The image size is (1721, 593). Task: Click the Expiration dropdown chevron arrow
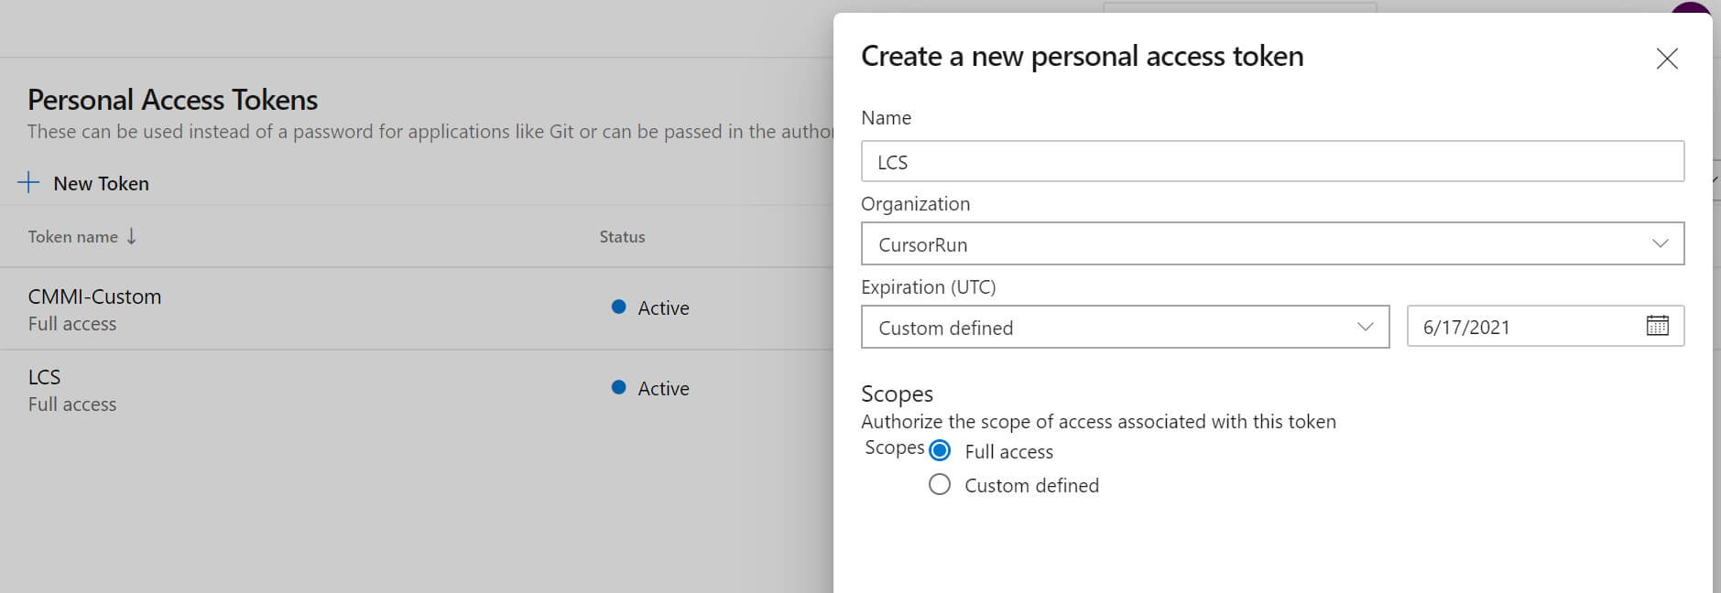click(1365, 327)
